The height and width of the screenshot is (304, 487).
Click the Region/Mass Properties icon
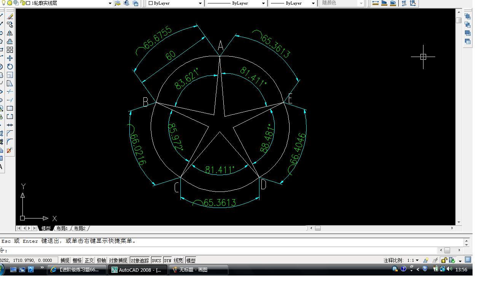(x=393, y=3)
